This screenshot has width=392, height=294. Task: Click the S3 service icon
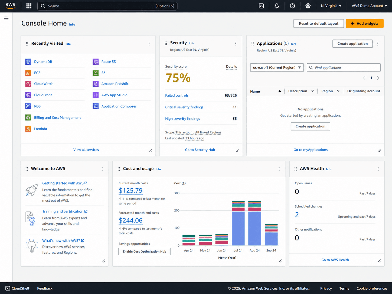pyautogui.click(x=96, y=73)
